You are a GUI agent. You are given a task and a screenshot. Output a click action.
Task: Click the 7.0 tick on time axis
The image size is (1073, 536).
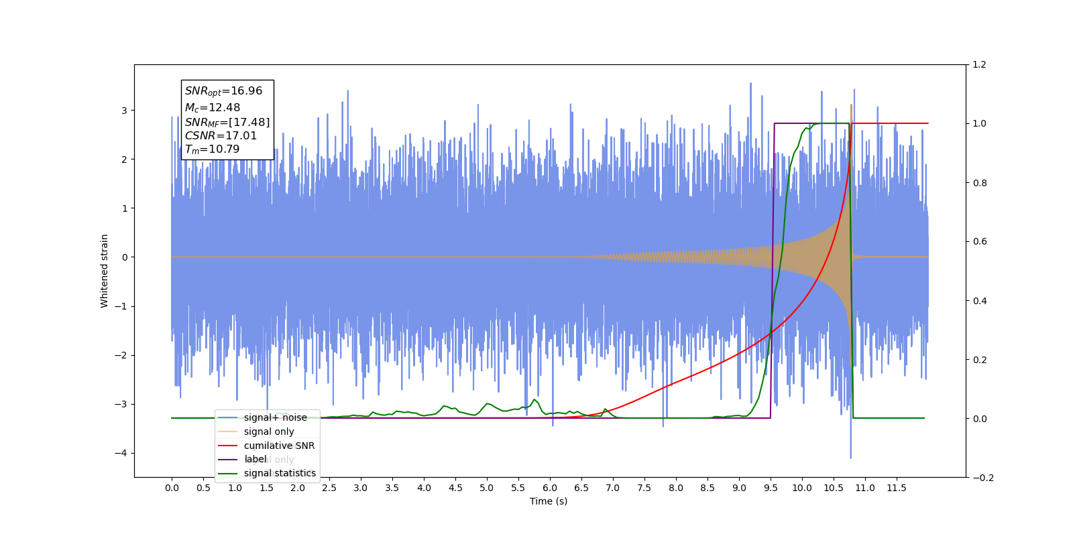coord(613,488)
